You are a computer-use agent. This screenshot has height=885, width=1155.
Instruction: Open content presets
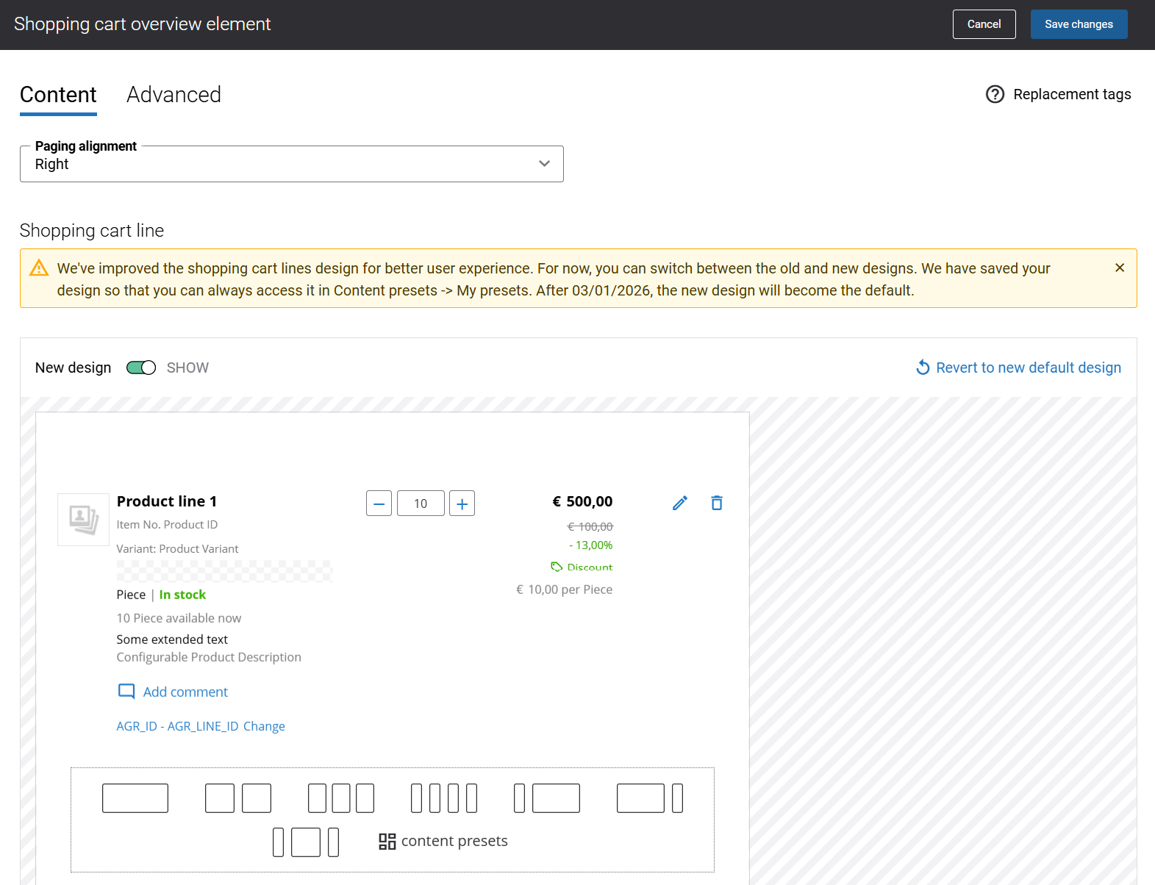click(443, 841)
